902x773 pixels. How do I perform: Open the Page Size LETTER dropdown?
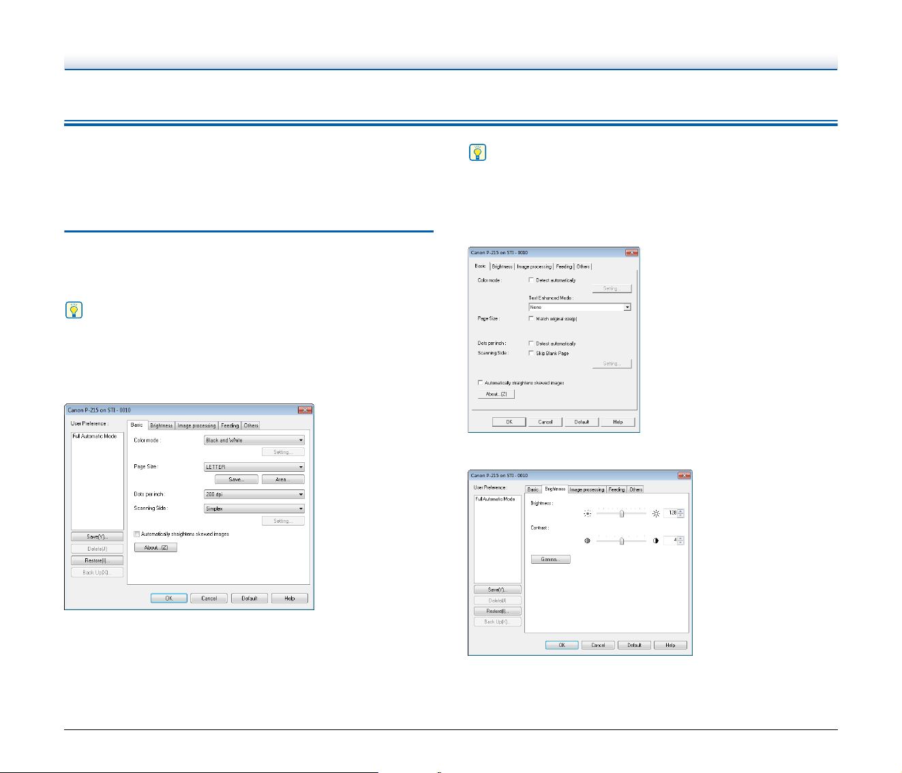click(x=254, y=467)
